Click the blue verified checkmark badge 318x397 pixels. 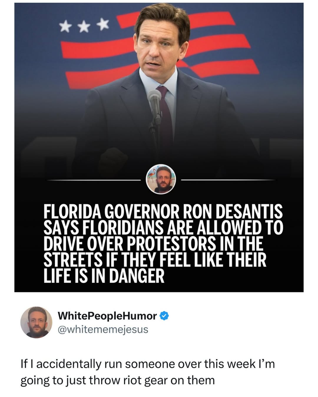pos(164,316)
